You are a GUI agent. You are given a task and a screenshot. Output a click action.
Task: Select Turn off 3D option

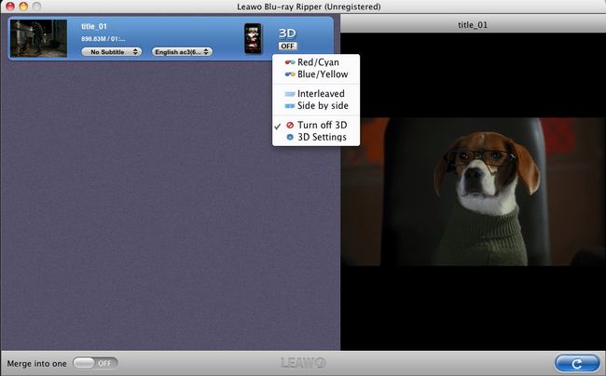316,125
